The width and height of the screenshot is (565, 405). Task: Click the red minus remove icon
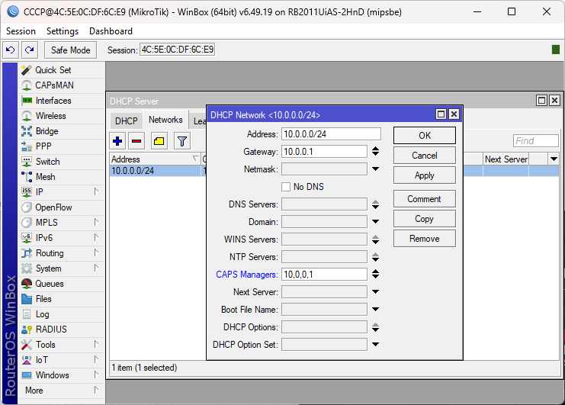pyautogui.click(x=136, y=141)
